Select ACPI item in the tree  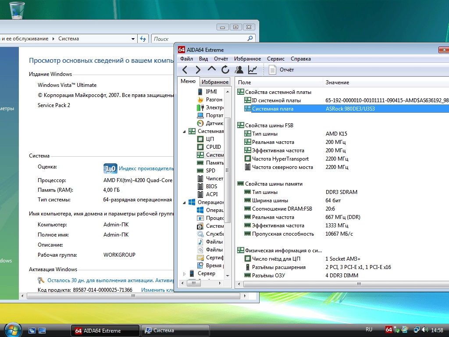207,194
